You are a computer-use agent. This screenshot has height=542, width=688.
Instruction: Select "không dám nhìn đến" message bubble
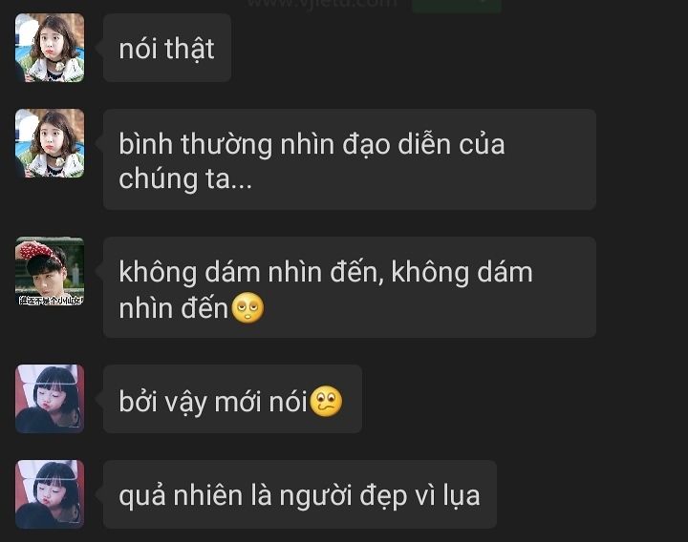[x=350, y=287]
